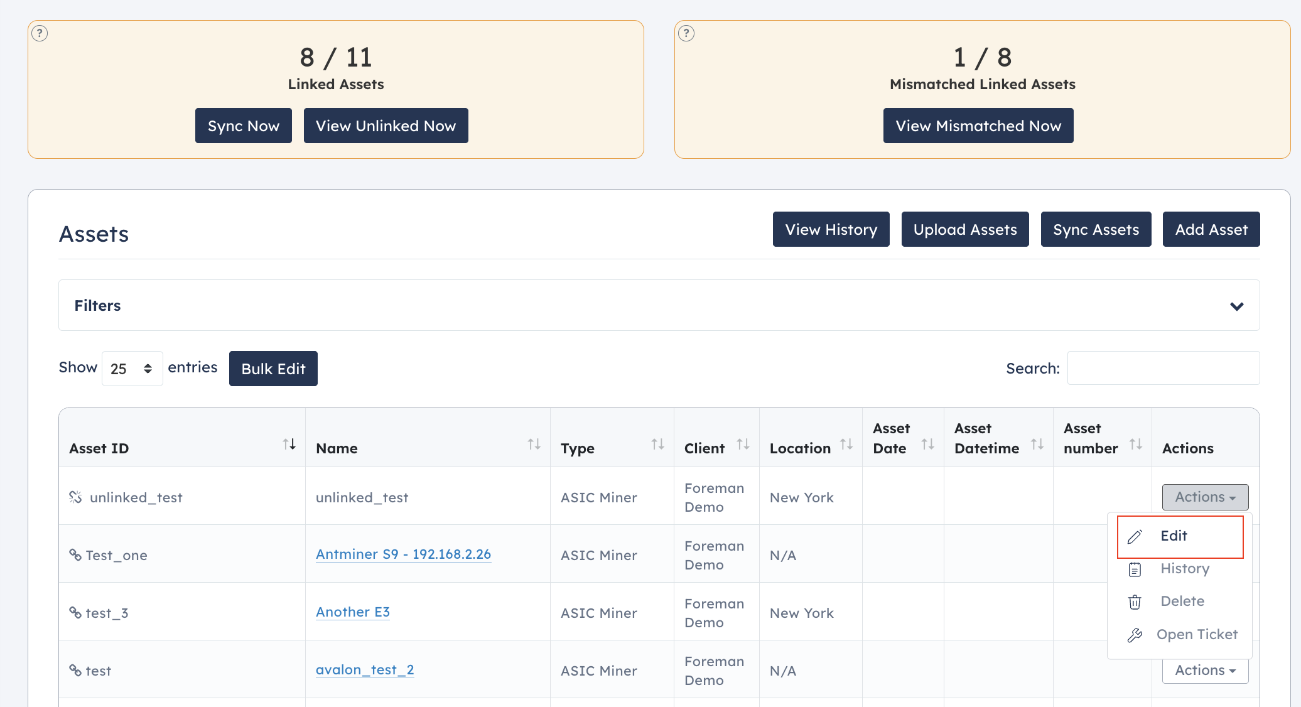Choose Open Ticket from the actions menu
This screenshot has height=707, width=1301.
pyautogui.click(x=1180, y=635)
